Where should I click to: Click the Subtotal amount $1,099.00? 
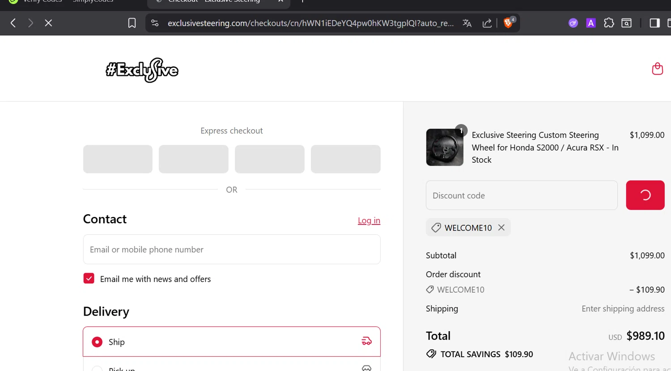(x=647, y=255)
